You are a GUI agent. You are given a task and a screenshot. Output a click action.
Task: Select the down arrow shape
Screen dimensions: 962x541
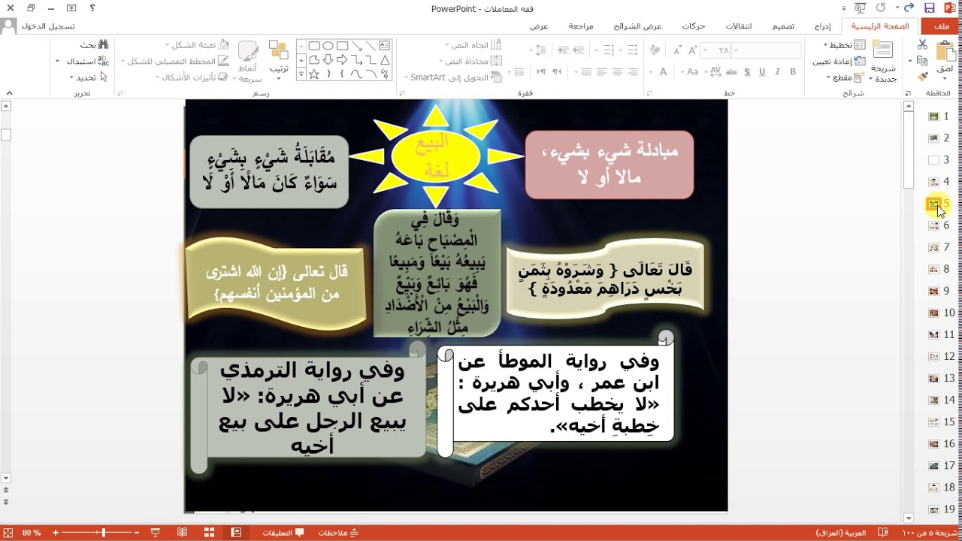click(x=328, y=60)
